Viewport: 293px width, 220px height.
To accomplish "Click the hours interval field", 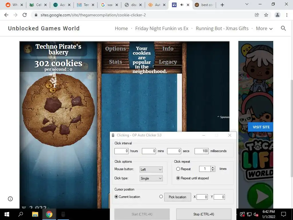I will tap(121, 151).
